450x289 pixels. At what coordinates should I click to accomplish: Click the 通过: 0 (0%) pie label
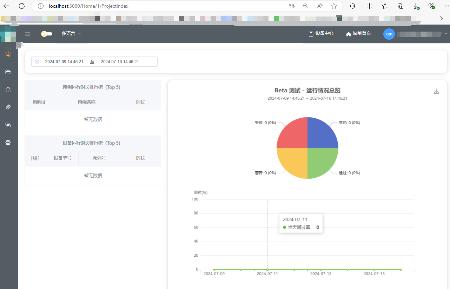[349, 173]
